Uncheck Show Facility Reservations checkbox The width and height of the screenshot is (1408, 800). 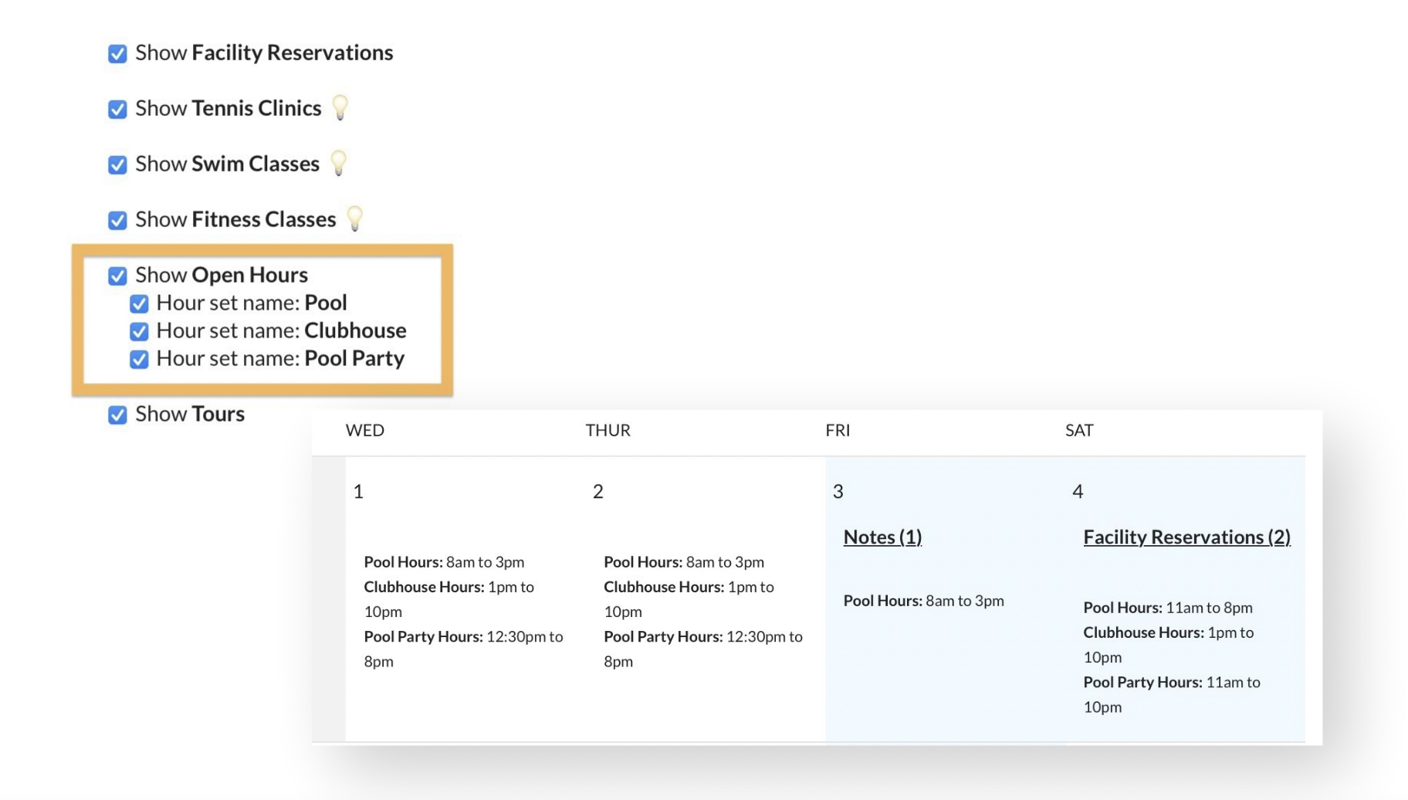click(117, 53)
